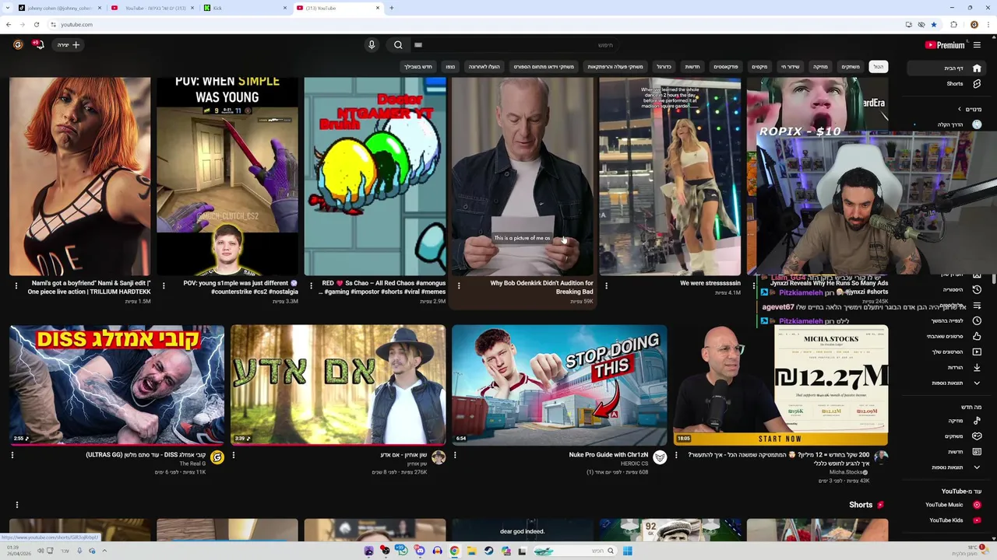Viewport: 997px width, 560px height.
Task: Switch to johnny cohen browser tab
Action: pyautogui.click(x=59, y=8)
